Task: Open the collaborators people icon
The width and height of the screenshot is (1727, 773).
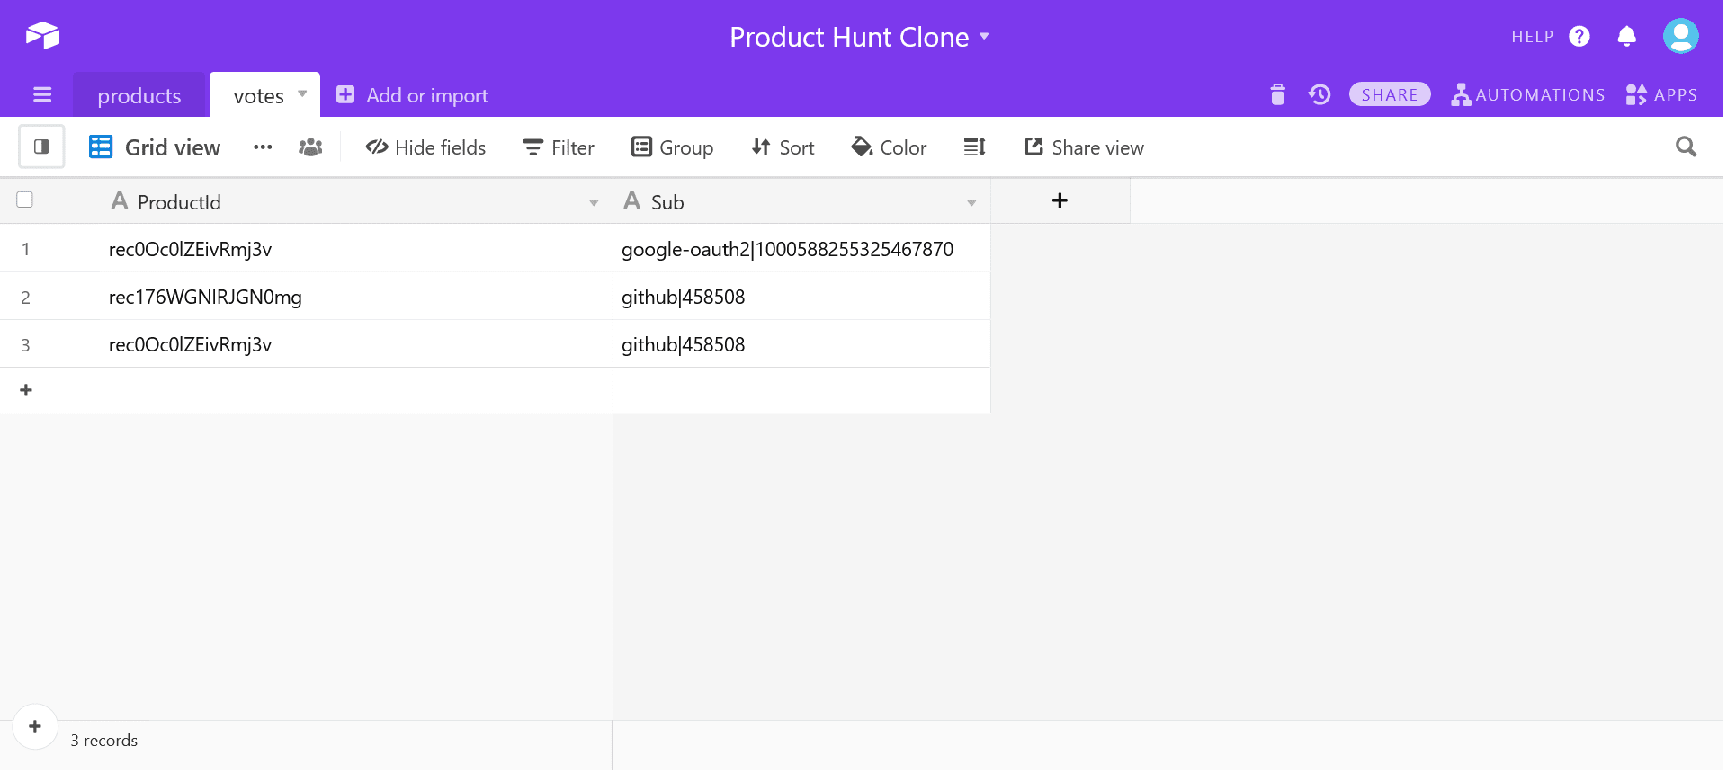Action: 310,147
